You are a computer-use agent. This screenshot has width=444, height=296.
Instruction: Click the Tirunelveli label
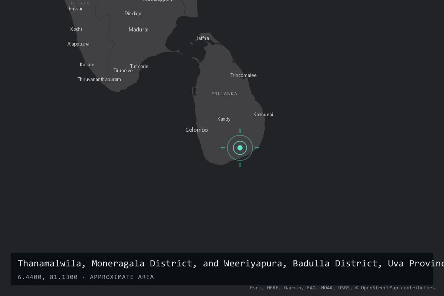(124, 70)
